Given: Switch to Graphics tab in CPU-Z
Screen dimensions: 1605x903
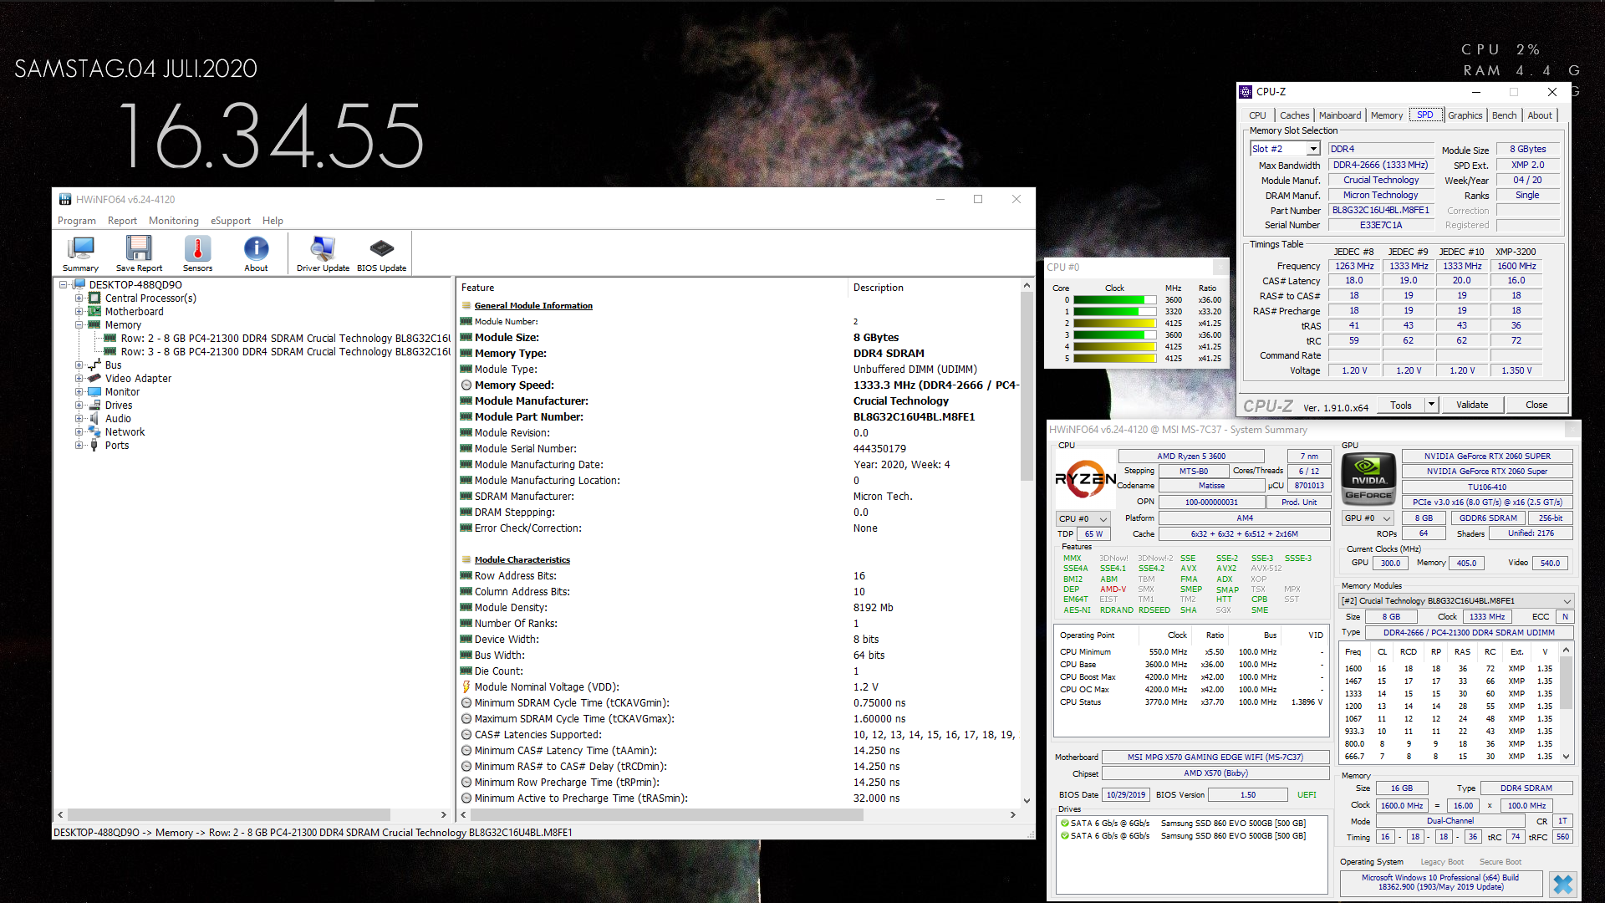Looking at the screenshot, I should click(x=1465, y=115).
